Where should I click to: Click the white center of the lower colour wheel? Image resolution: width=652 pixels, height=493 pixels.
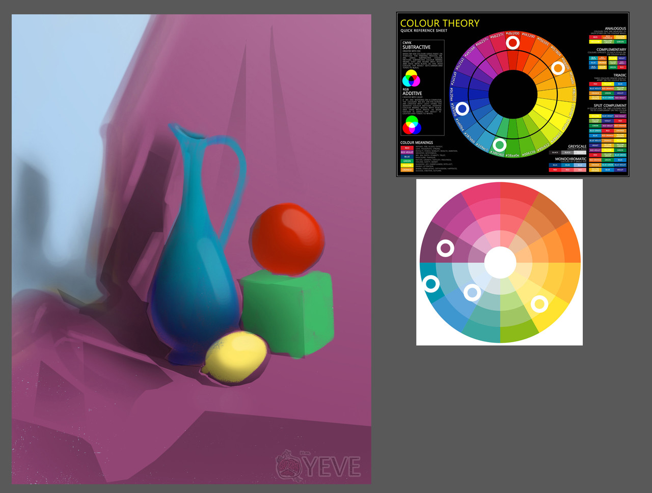pyautogui.click(x=500, y=262)
